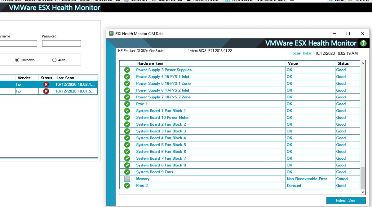Click the check icon for Power Supply 6 17-P/S 2 Inlet

[x=127, y=90]
